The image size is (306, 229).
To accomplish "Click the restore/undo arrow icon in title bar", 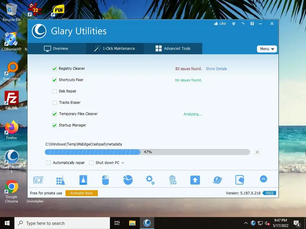I will pos(243,24).
